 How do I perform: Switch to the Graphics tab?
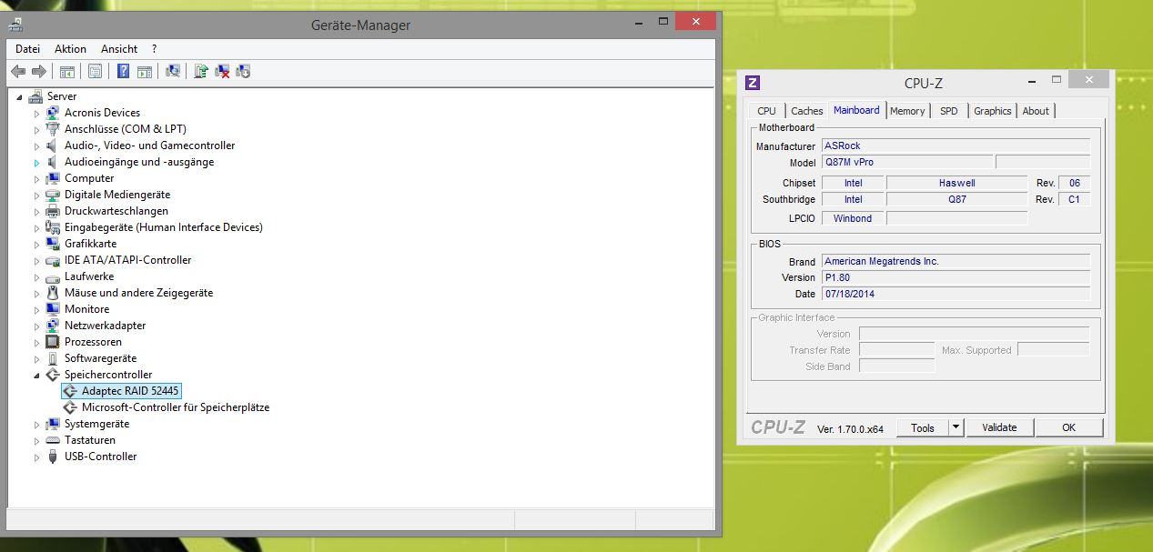click(x=993, y=111)
